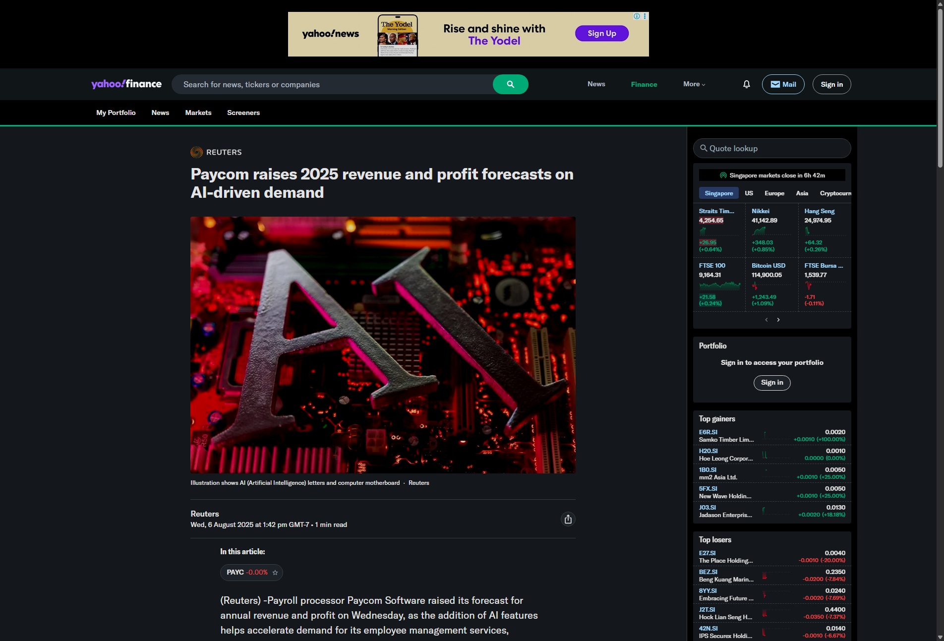
Task: Open 1B0.SI mm2 Asia gainer
Action: [772, 473]
